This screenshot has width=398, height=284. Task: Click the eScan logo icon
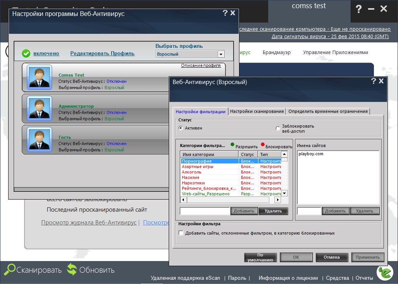point(385,273)
